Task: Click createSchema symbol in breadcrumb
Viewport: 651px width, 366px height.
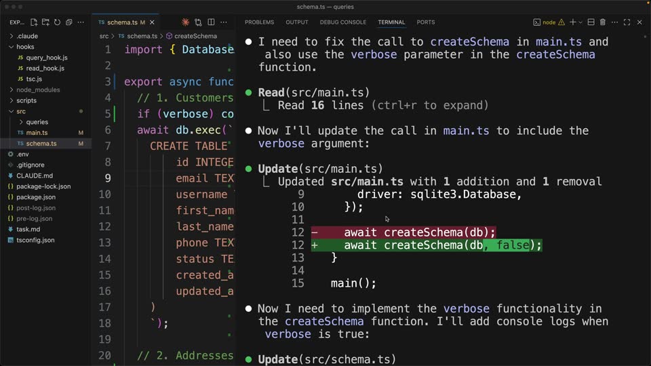Action: [x=195, y=36]
